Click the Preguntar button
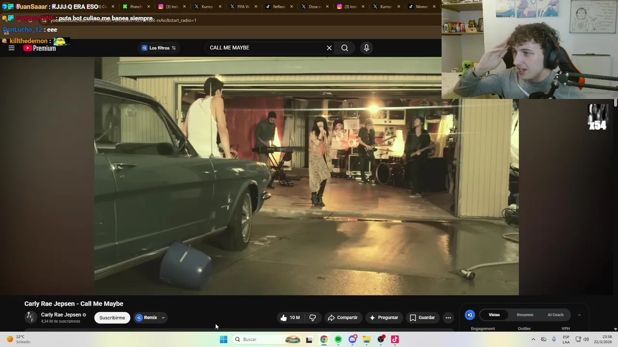Screen dimensions: 618x347 (x=384, y=318)
